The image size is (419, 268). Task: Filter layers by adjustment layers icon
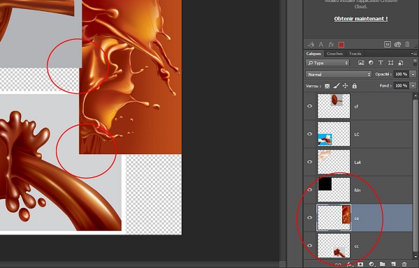(371, 63)
